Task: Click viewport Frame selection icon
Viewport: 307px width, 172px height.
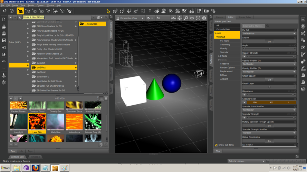Action: point(198,18)
